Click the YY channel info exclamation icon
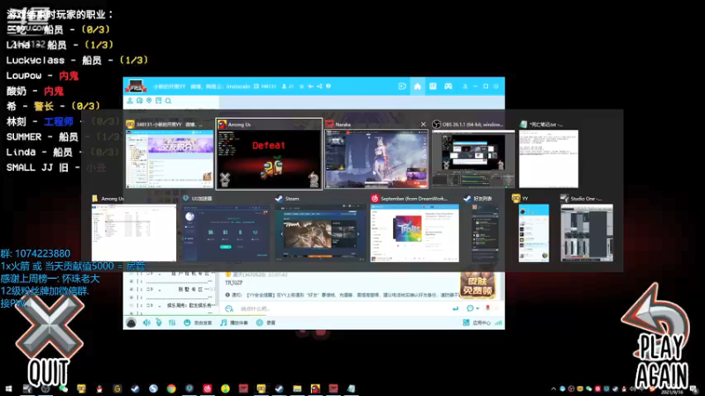 click(328, 86)
